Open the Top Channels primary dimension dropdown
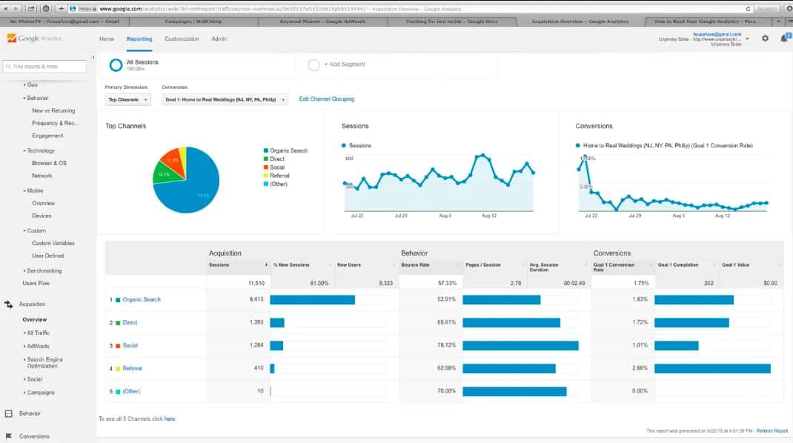The height and width of the screenshot is (443, 793). click(x=127, y=99)
